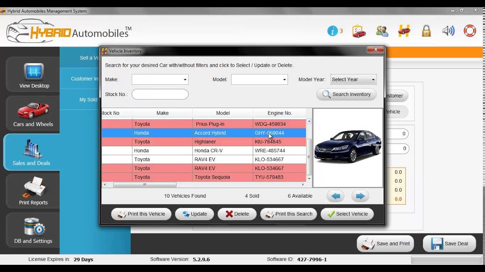Click License Expires 29 Days status
The height and width of the screenshot is (272, 485).
click(61, 260)
